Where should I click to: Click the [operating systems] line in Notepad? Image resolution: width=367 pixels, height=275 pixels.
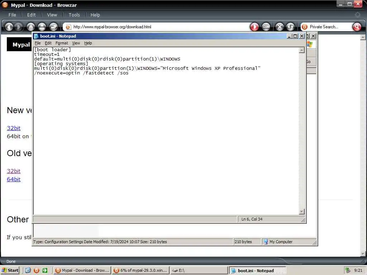(x=61, y=64)
